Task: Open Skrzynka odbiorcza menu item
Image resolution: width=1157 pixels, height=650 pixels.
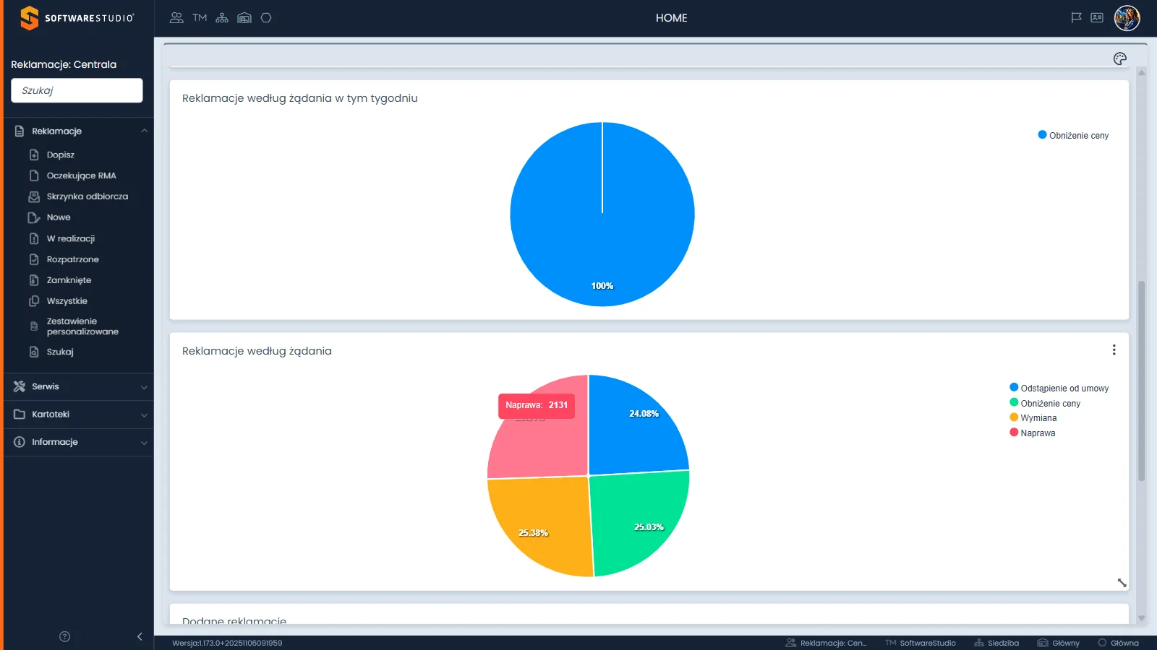Action: pos(87,196)
